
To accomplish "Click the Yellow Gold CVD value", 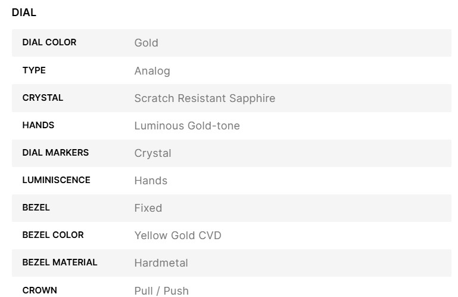I will [177, 236].
